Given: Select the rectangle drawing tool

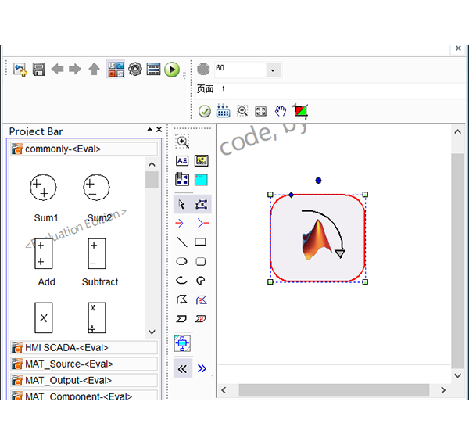Looking at the screenshot, I should pos(201,242).
